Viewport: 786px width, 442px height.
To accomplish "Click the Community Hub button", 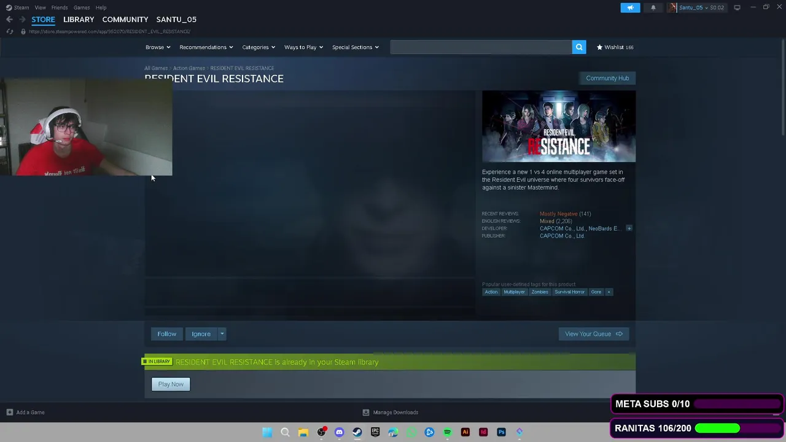I will point(607,78).
